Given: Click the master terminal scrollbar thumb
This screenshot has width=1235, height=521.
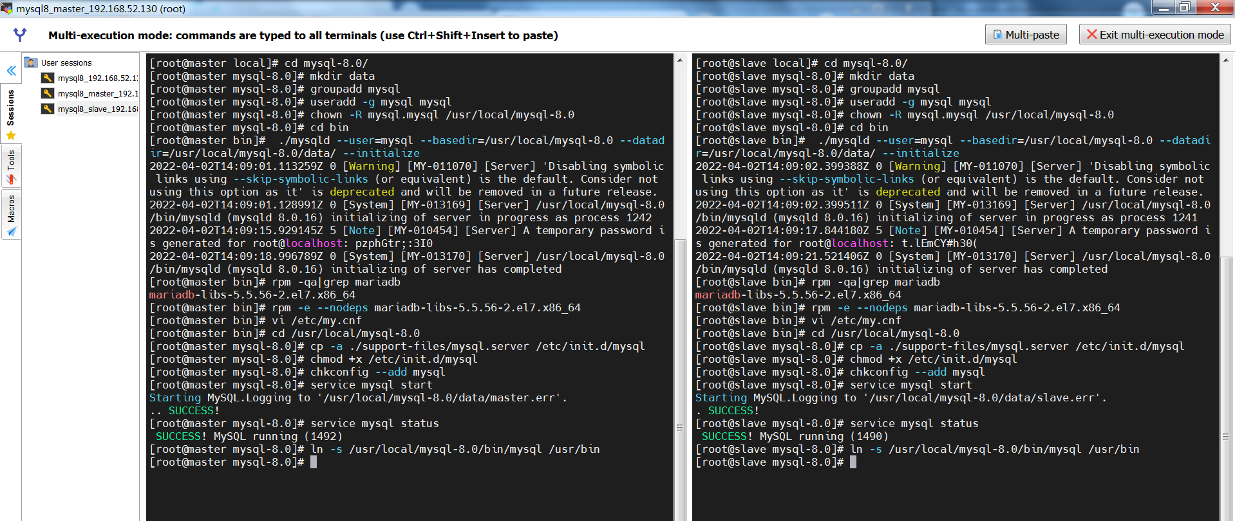Looking at the screenshot, I should [x=680, y=379].
